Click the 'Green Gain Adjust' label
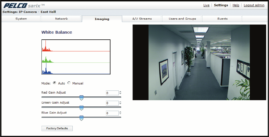The width and height of the screenshot is (269, 137). point(55,103)
